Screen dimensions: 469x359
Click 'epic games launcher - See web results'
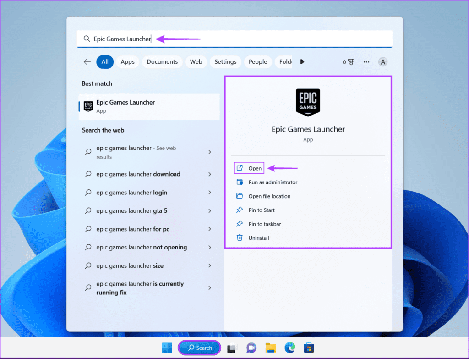[x=149, y=152]
